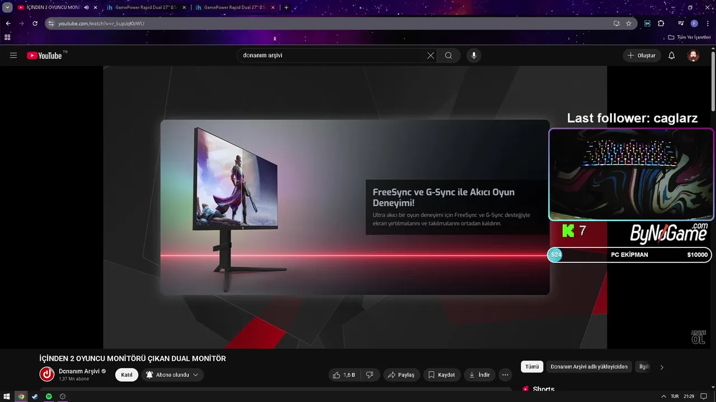Mute the YouTube tab via speaker icon
The height and width of the screenshot is (402, 716).
[x=87, y=8]
